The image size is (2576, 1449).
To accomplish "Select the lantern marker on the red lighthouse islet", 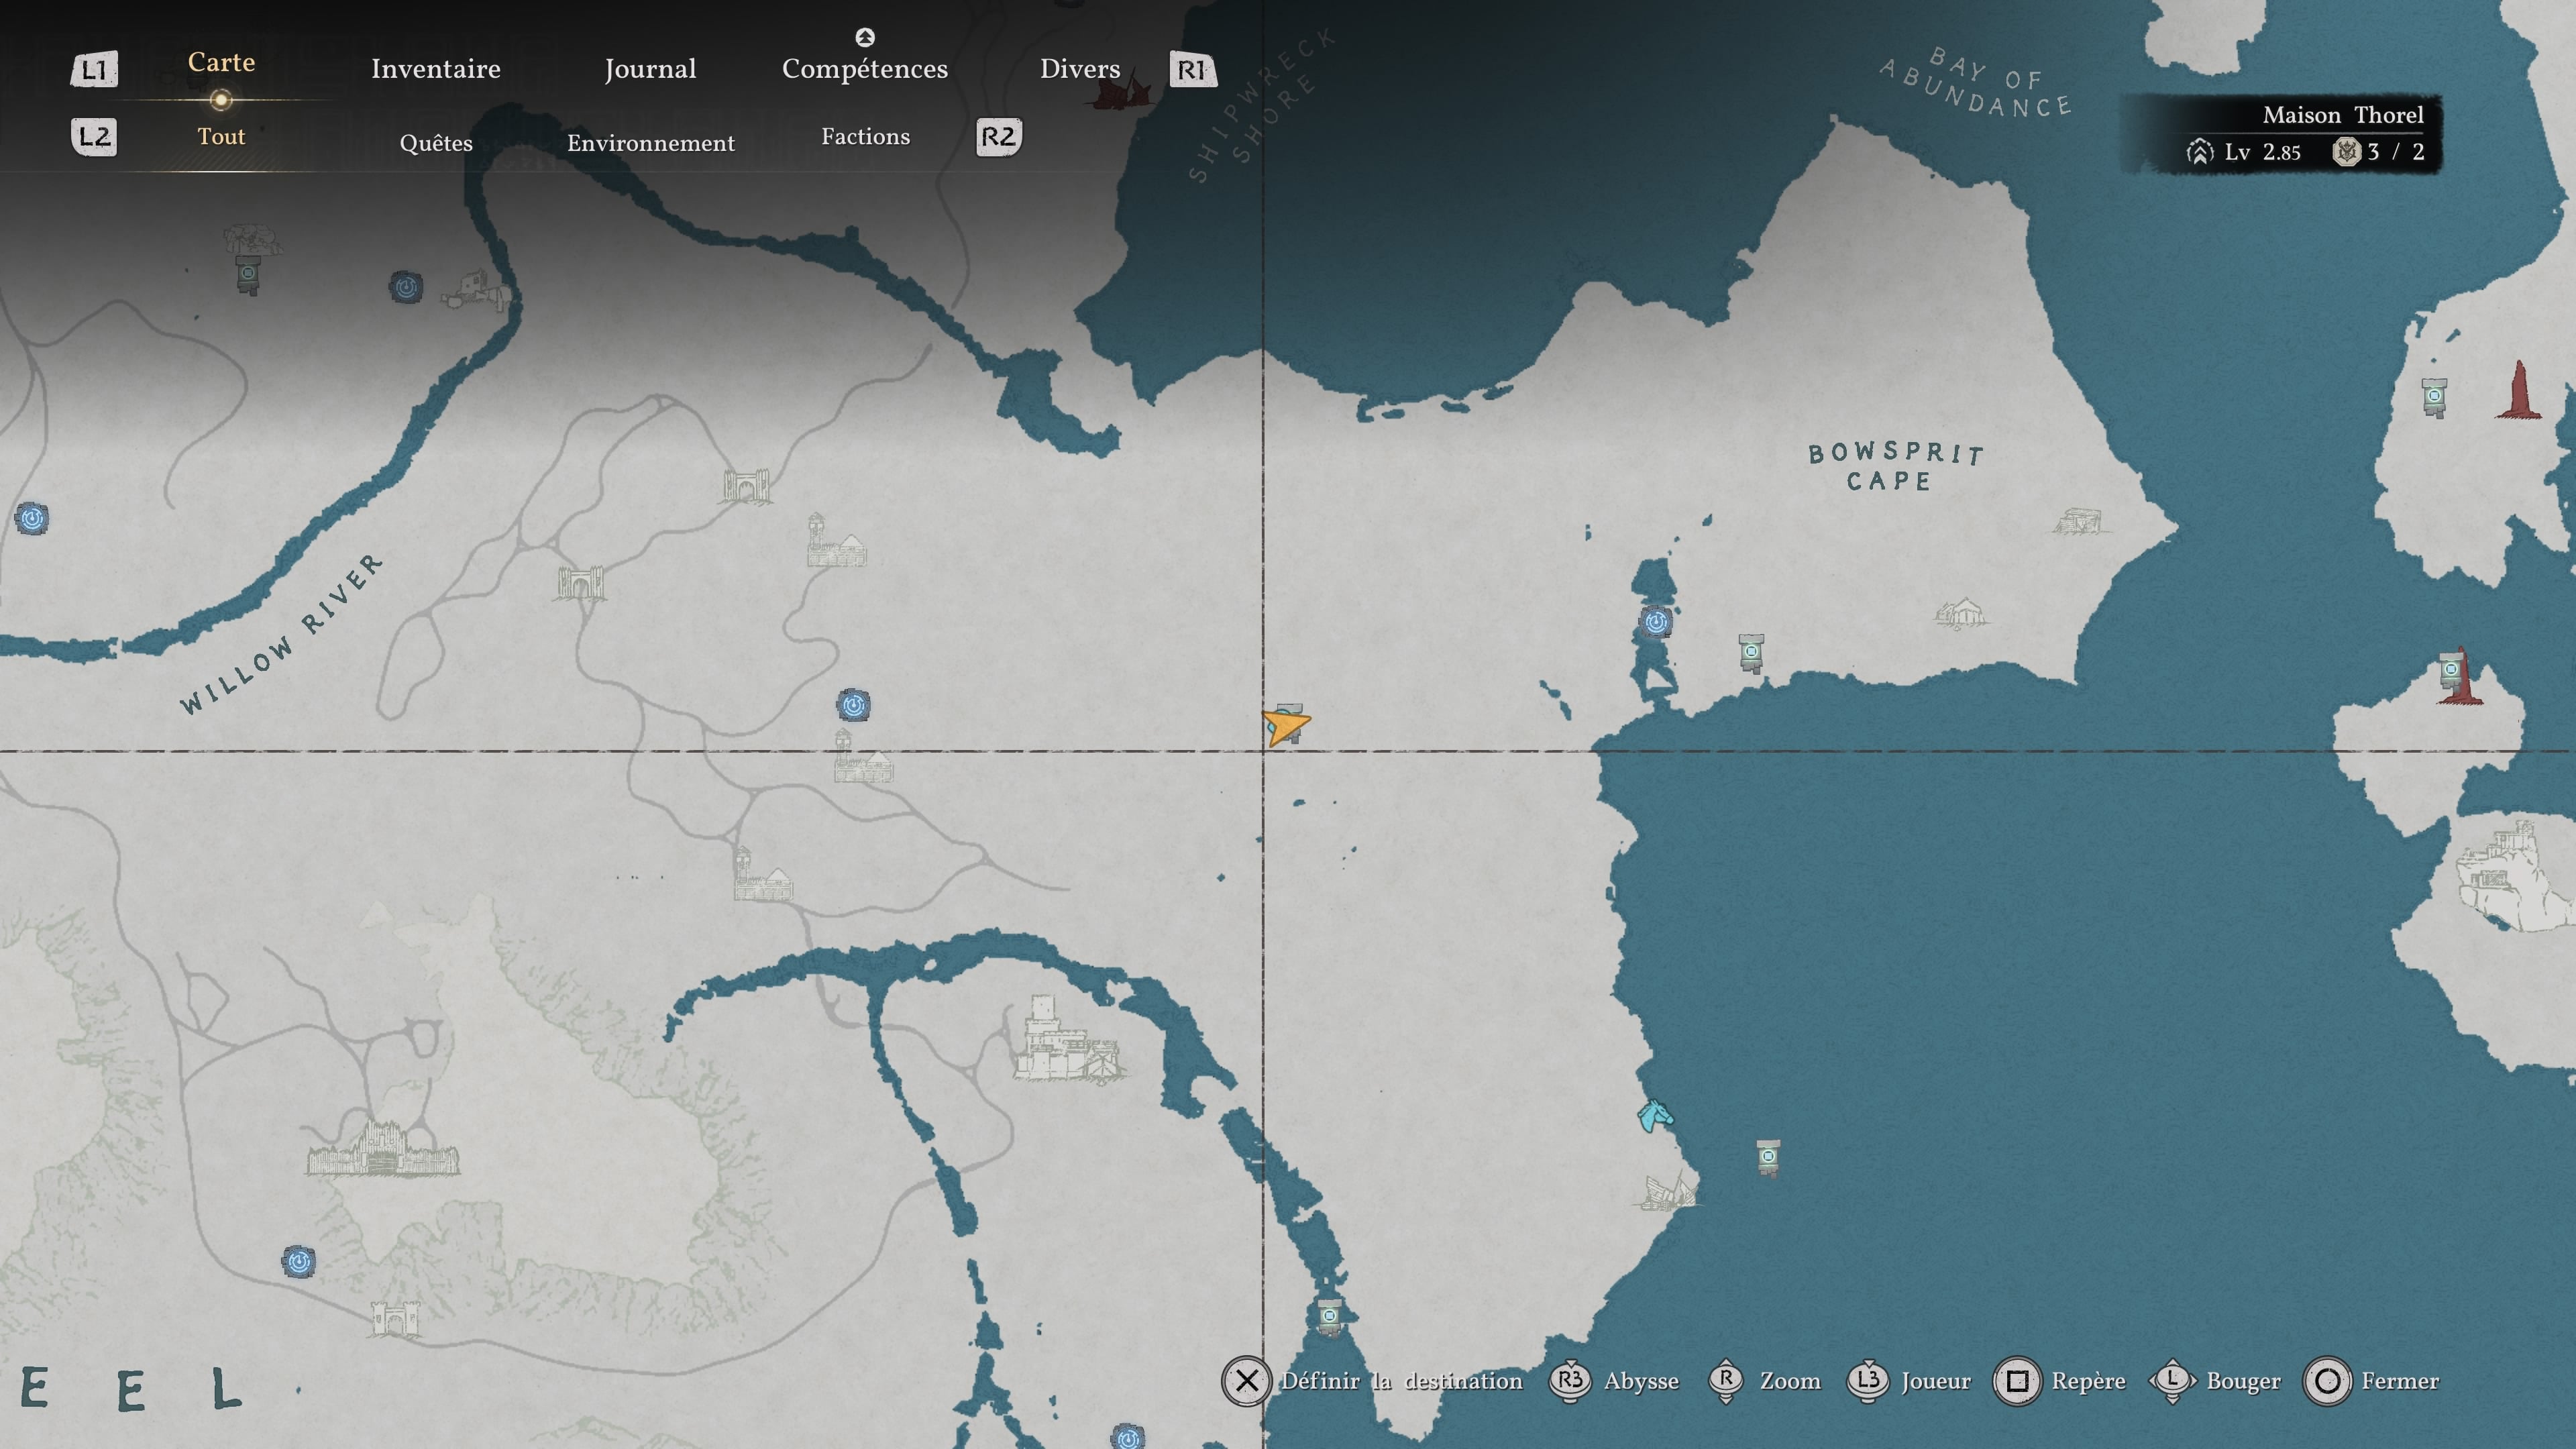I will [x=2451, y=670].
